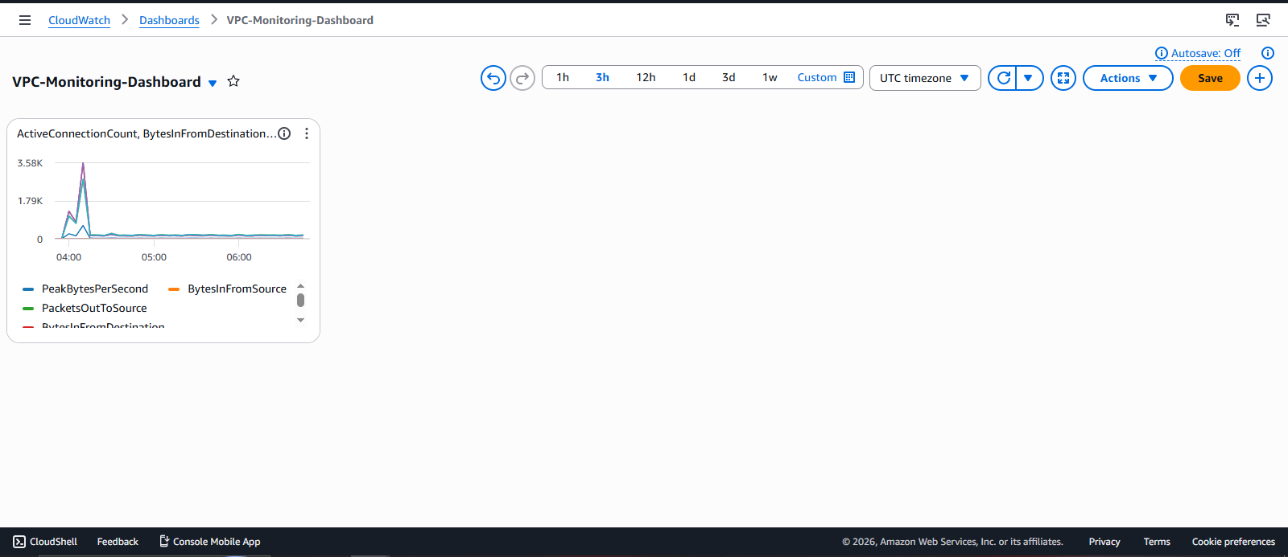Open the hamburger navigation menu

tap(25, 20)
